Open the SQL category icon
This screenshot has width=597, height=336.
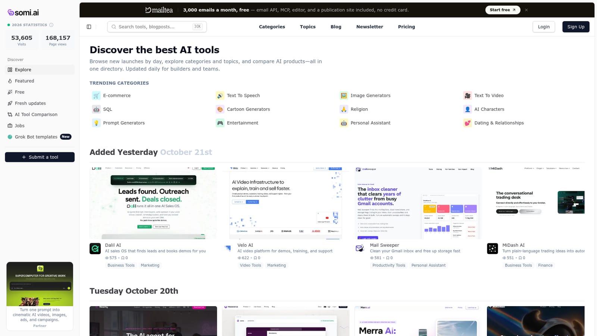pos(96,109)
